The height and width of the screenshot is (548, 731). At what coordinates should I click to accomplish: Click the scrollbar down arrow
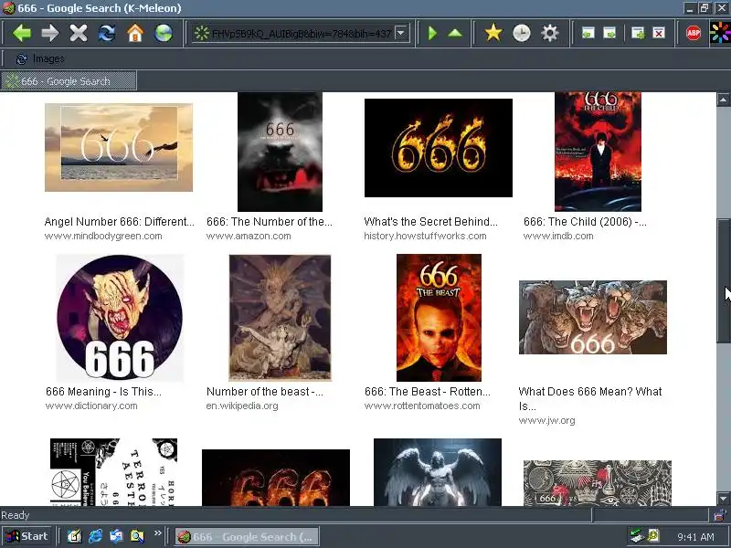point(724,499)
